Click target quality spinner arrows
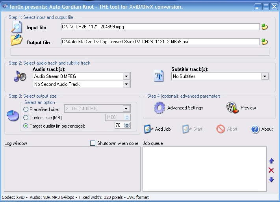 click(x=127, y=125)
